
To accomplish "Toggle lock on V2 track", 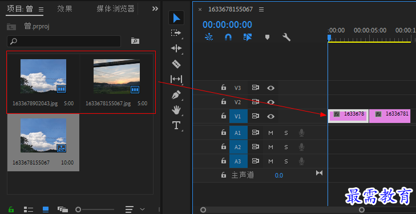I will [x=224, y=101].
